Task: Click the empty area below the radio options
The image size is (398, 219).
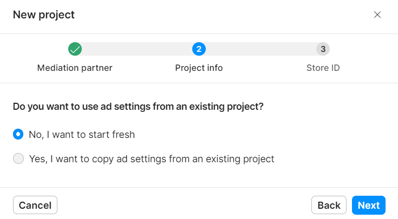Action: tap(199, 177)
